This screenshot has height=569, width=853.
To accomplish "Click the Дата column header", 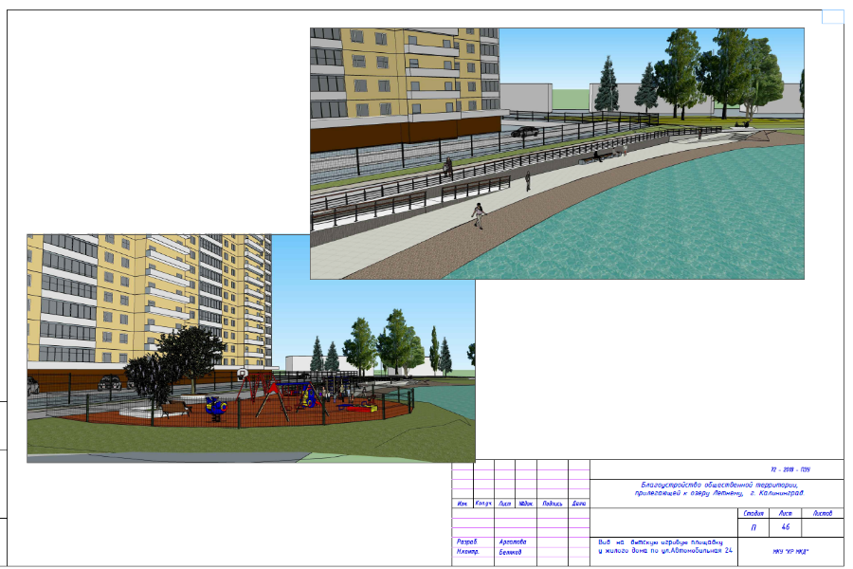I will point(578,504).
